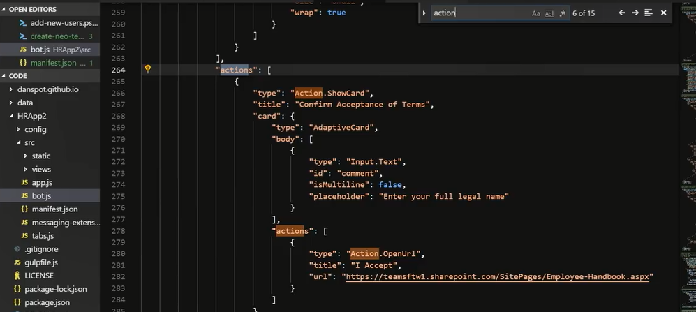Click the .gitignore file icon
Screen dimensions: 696x312
[18, 249]
